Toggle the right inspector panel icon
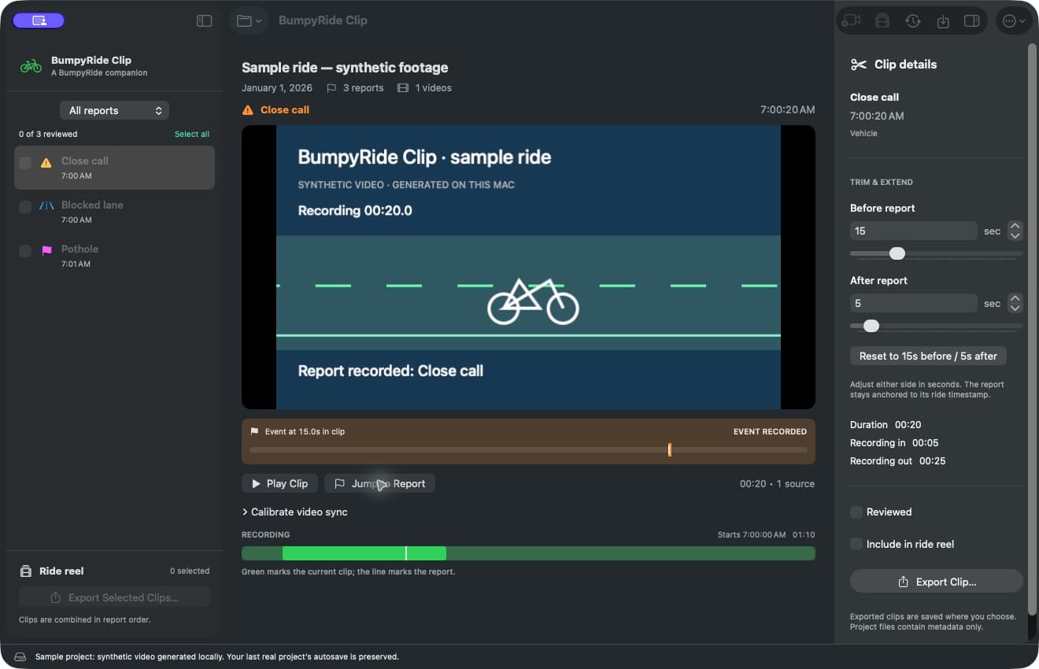 click(972, 20)
